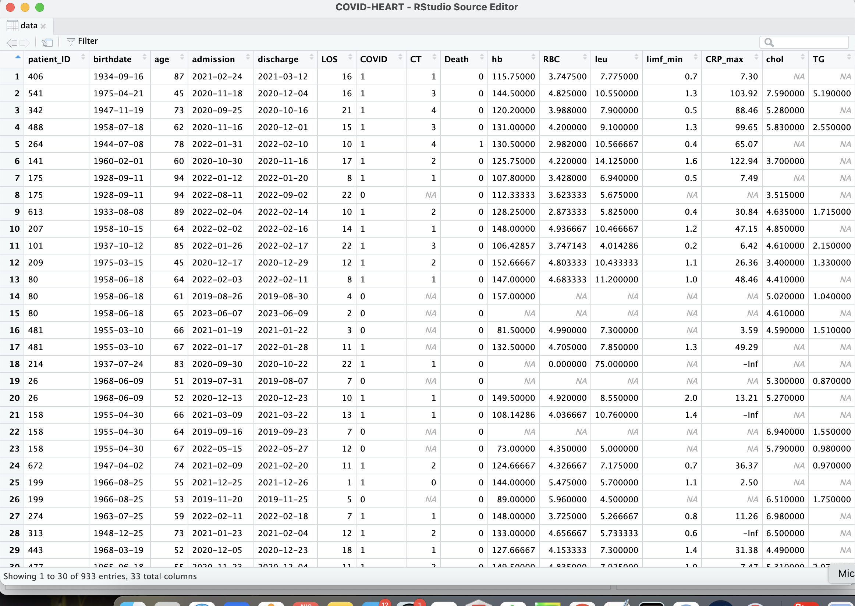Click chol value 6.940000 in row 22
The width and height of the screenshot is (855, 606).
point(785,432)
